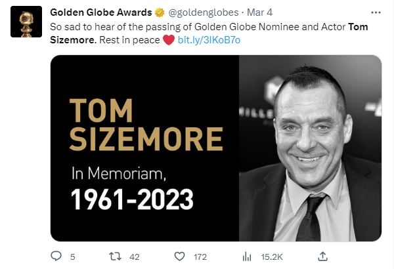The image size is (396, 269).
Task: Click the red heart emoji in tweet
Action: pyautogui.click(x=169, y=39)
